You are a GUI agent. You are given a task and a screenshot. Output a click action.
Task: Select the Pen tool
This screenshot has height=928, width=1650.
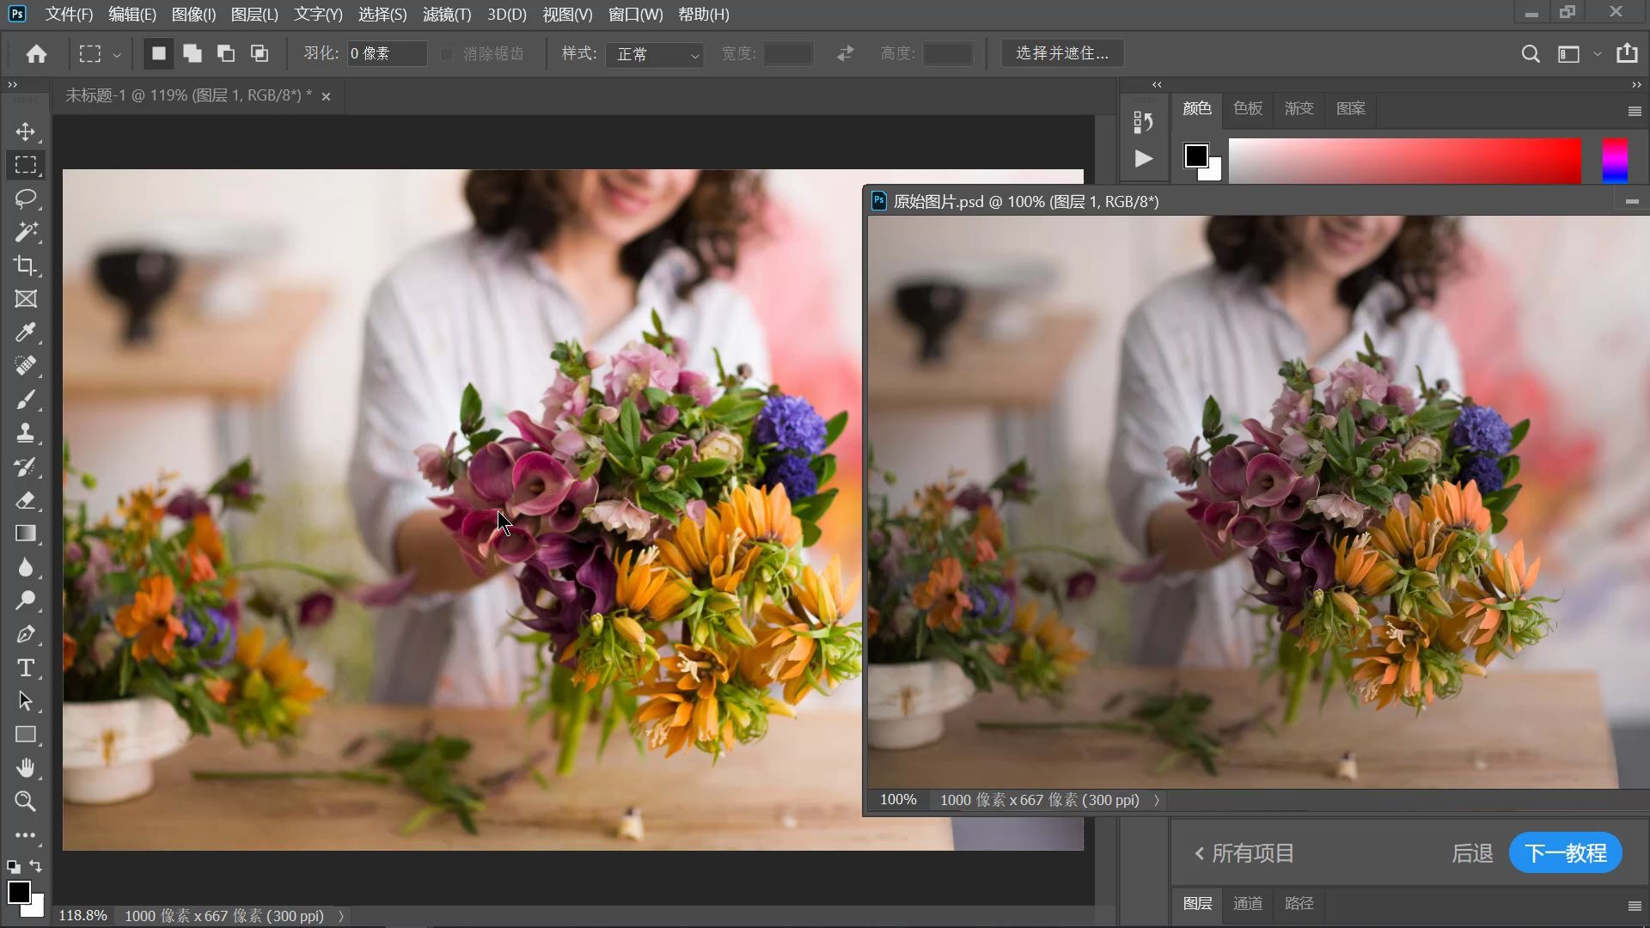pyautogui.click(x=26, y=634)
